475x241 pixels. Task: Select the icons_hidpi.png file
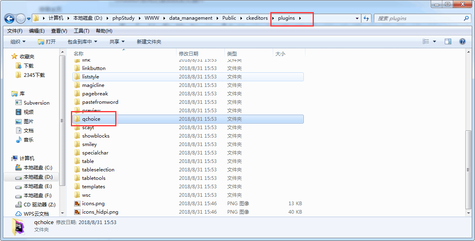[100, 212]
